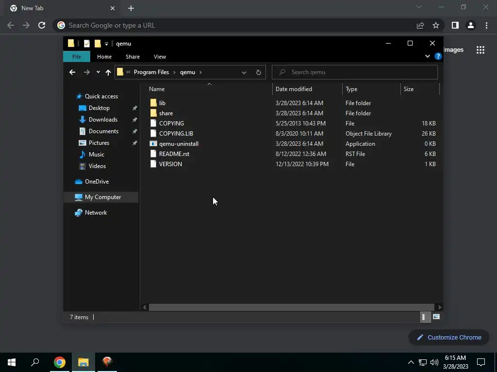Go up one folder level

(x=108, y=73)
